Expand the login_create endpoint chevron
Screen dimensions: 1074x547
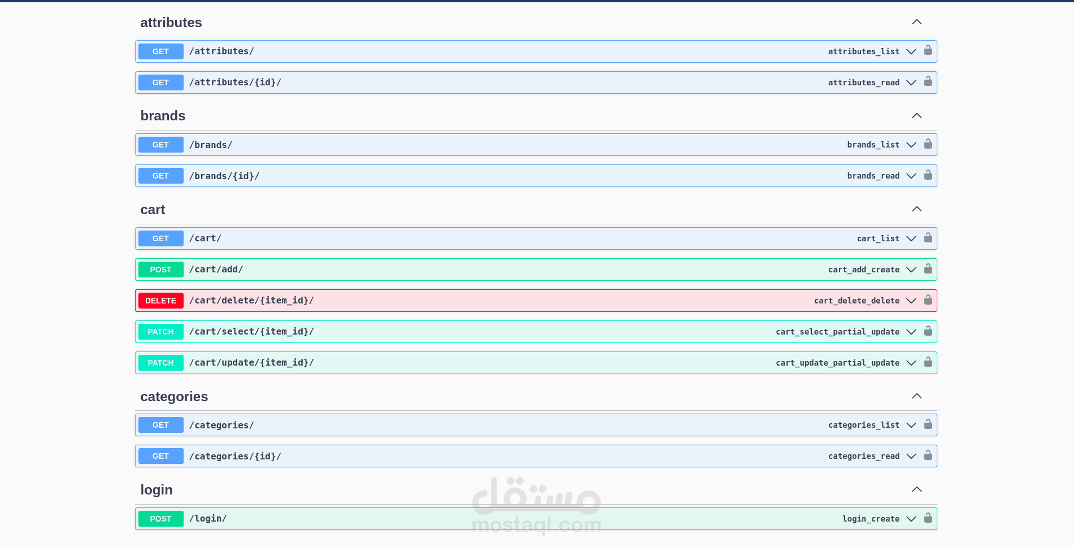coord(911,519)
